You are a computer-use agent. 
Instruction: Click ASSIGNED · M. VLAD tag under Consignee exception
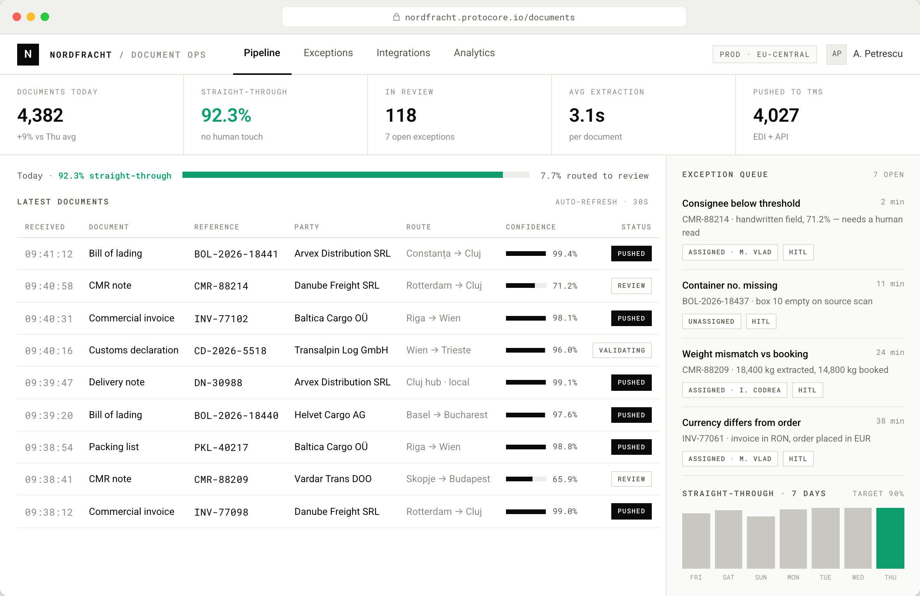point(730,252)
